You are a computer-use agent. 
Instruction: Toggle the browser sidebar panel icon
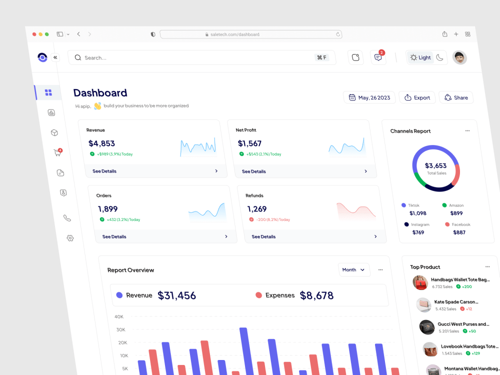tap(59, 34)
